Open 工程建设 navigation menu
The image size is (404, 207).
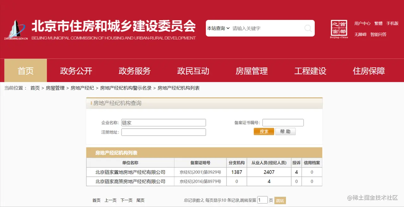[x=310, y=71]
